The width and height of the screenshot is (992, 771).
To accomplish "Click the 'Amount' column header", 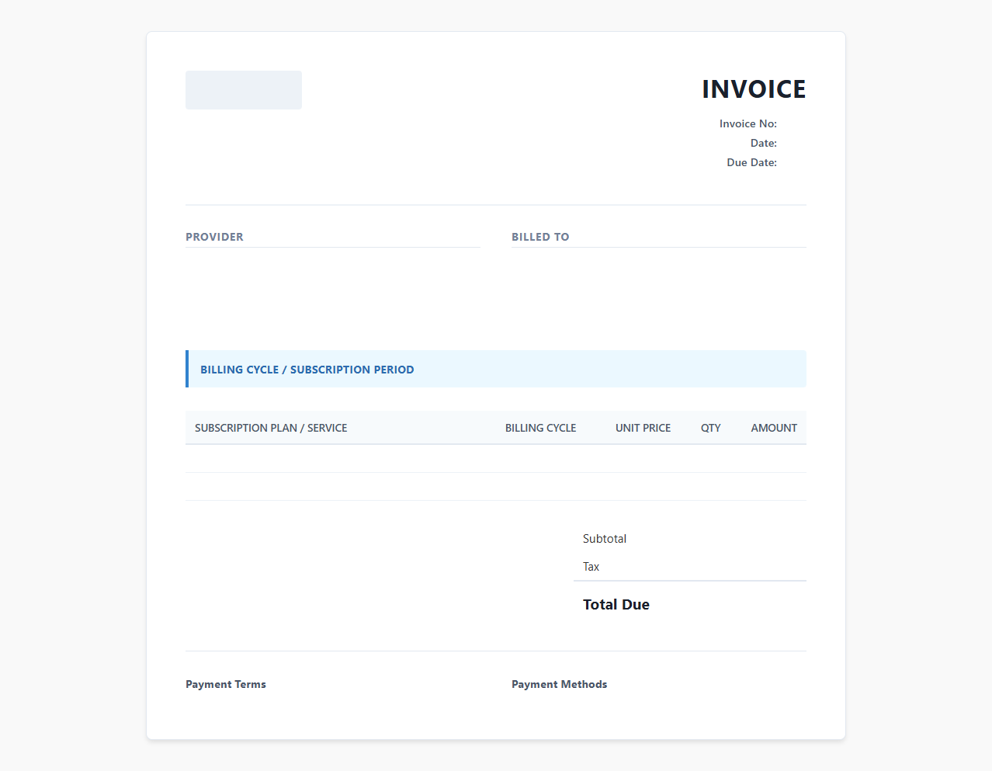I will (774, 428).
